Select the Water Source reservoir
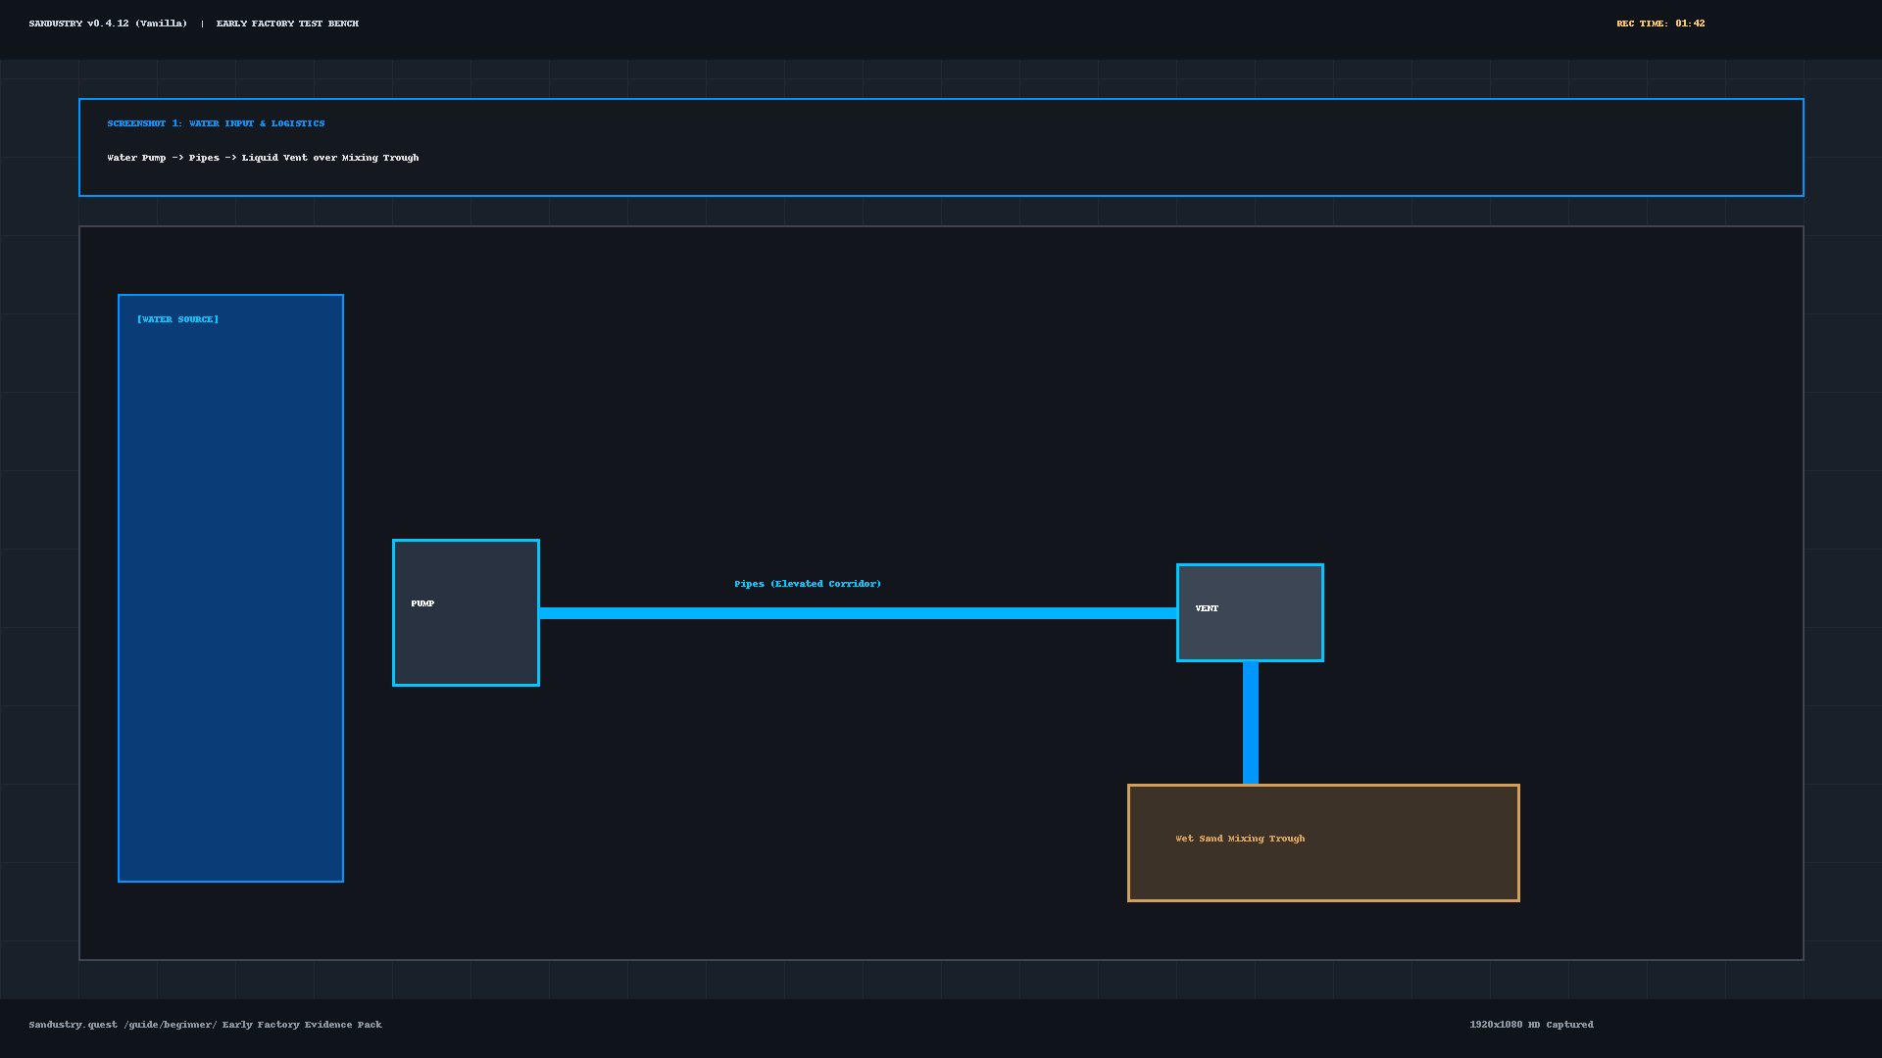Viewport: 1882px width, 1058px height. click(x=230, y=588)
